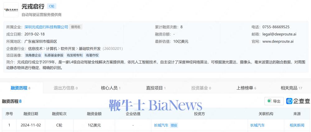Viewport: 311px width, 132px height.
Task: Click the 独角兽企业 tag
Action: tap(33, 55)
